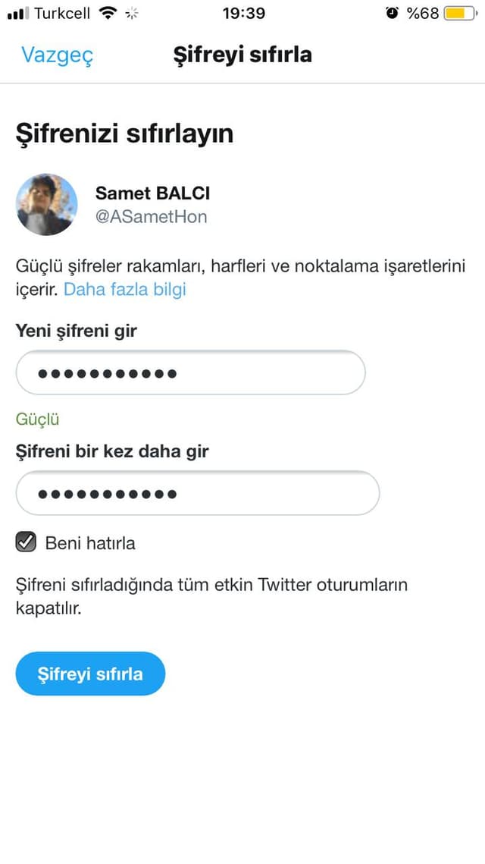Tap the Şifreyi sıfırla header title
Image resolution: width=485 pixels, height=864 pixels.
[x=242, y=55]
